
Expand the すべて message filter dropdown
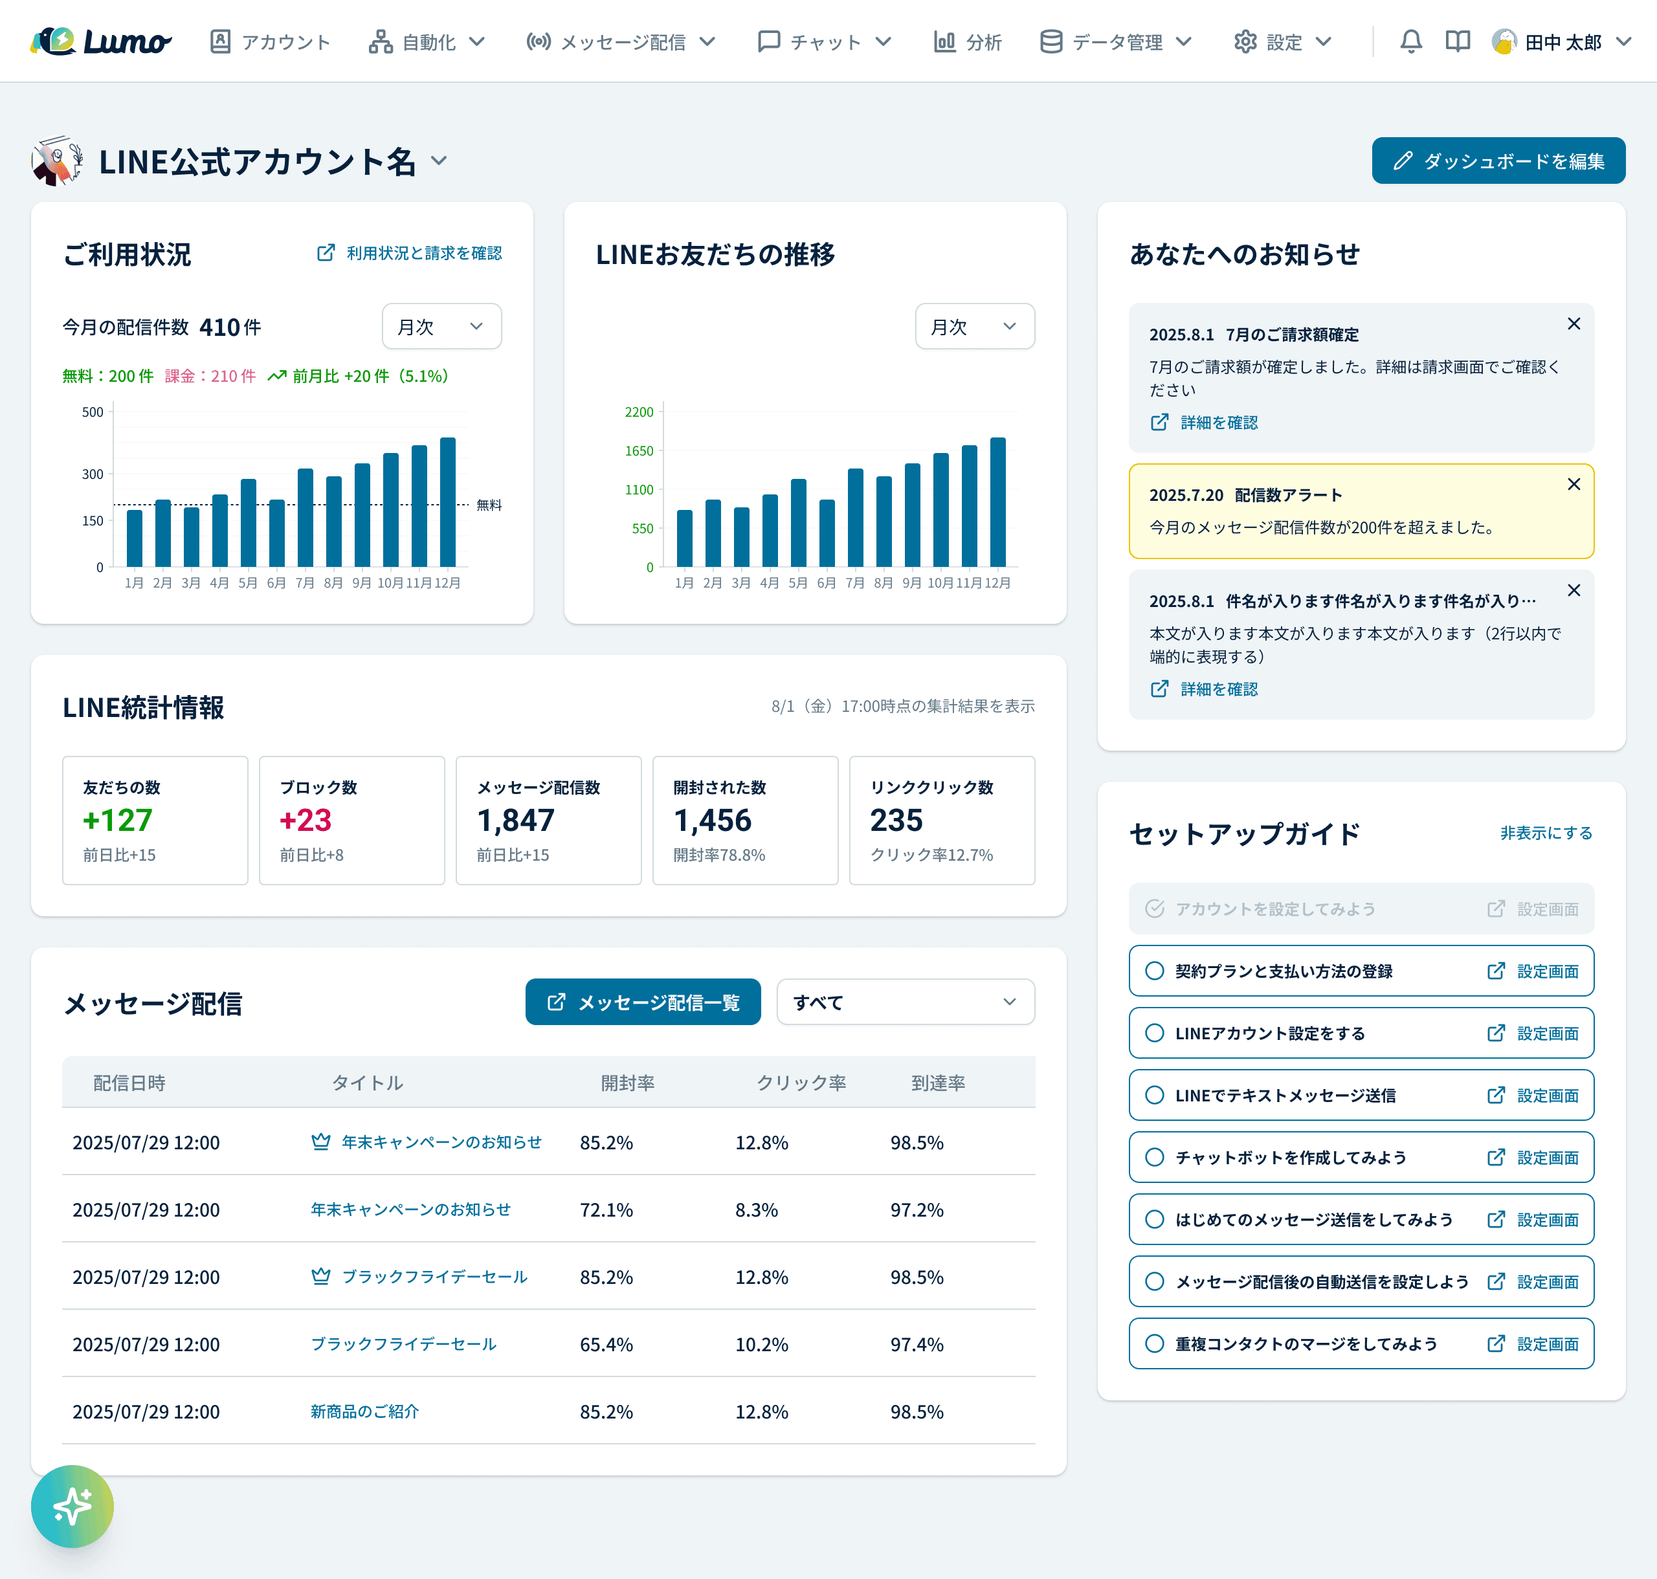pos(905,1002)
